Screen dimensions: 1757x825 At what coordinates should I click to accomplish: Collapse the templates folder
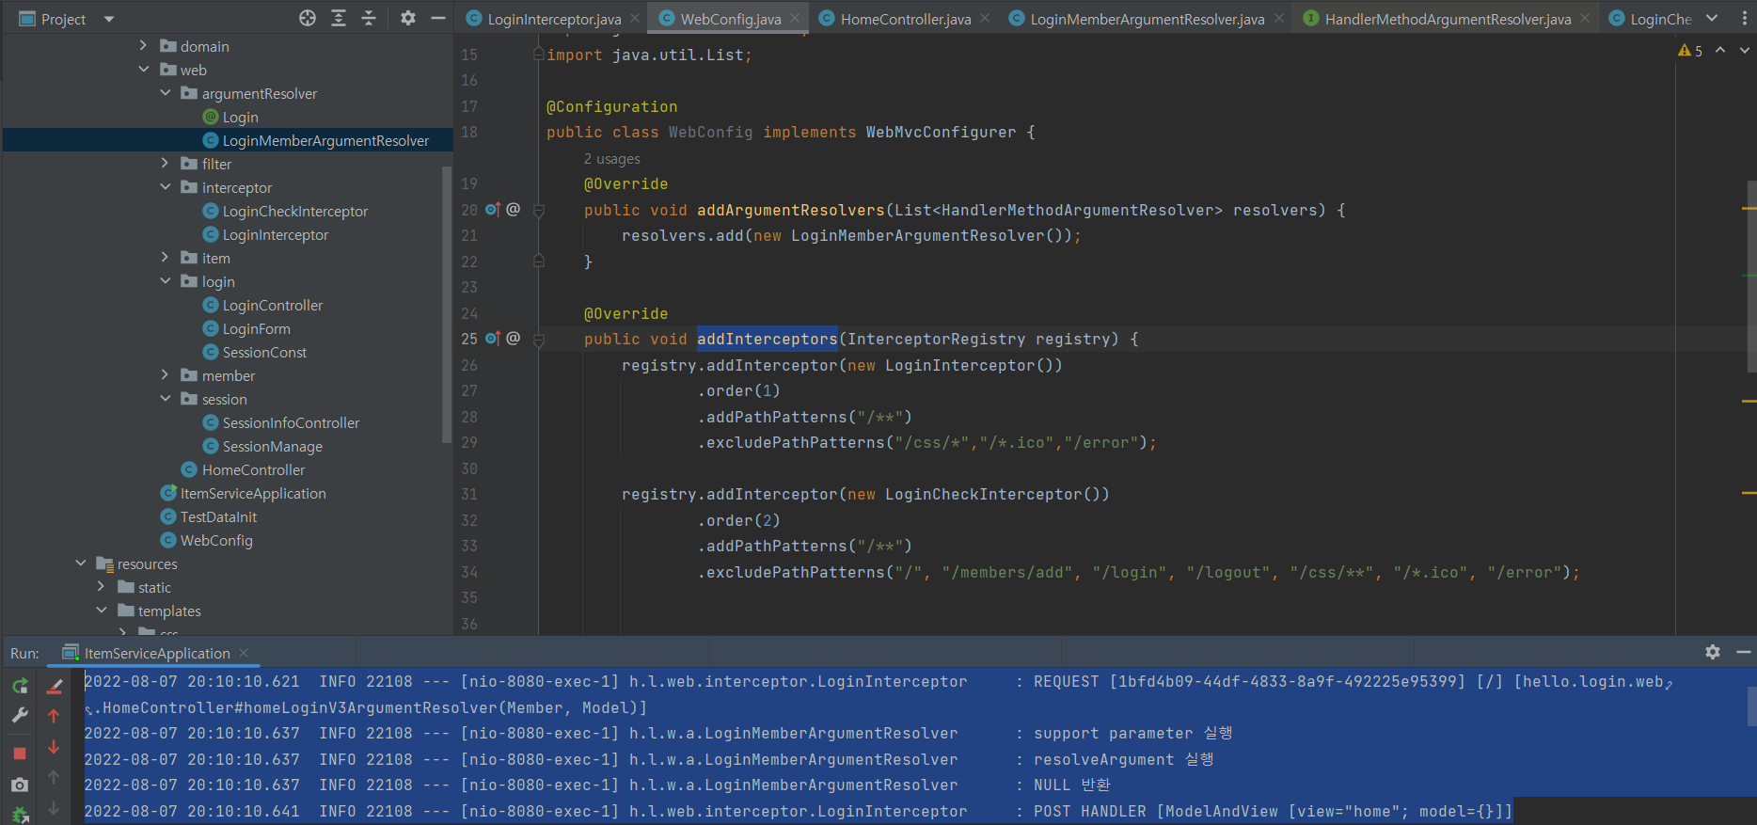(x=102, y=610)
